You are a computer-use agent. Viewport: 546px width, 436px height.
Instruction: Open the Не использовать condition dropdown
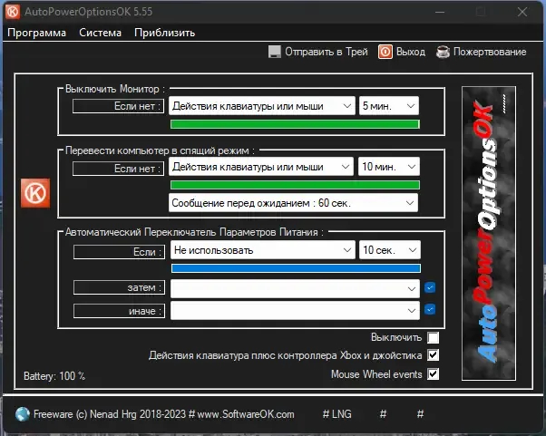coord(263,250)
